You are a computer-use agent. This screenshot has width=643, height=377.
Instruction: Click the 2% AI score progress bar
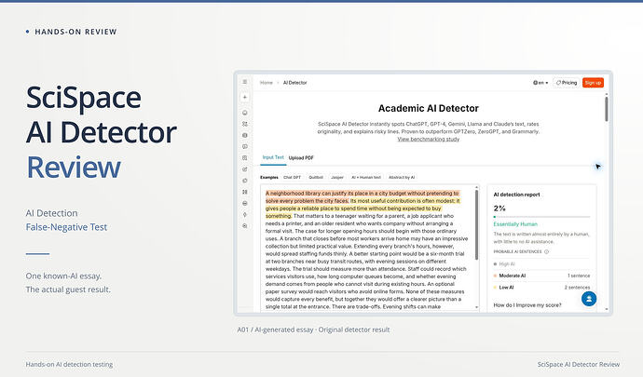pos(541,217)
